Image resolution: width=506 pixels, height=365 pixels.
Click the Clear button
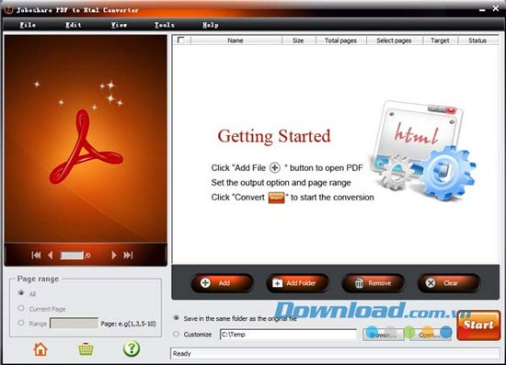coord(449,283)
